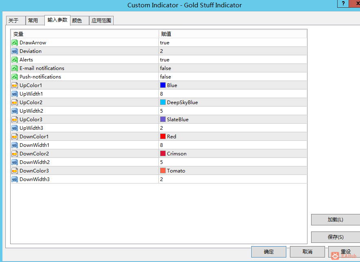Image resolution: width=360 pixels, height=262 pixels.
Task: Click the UpWidth3 integer type icon
Action: pyautogui.click(x=15, y=128)
